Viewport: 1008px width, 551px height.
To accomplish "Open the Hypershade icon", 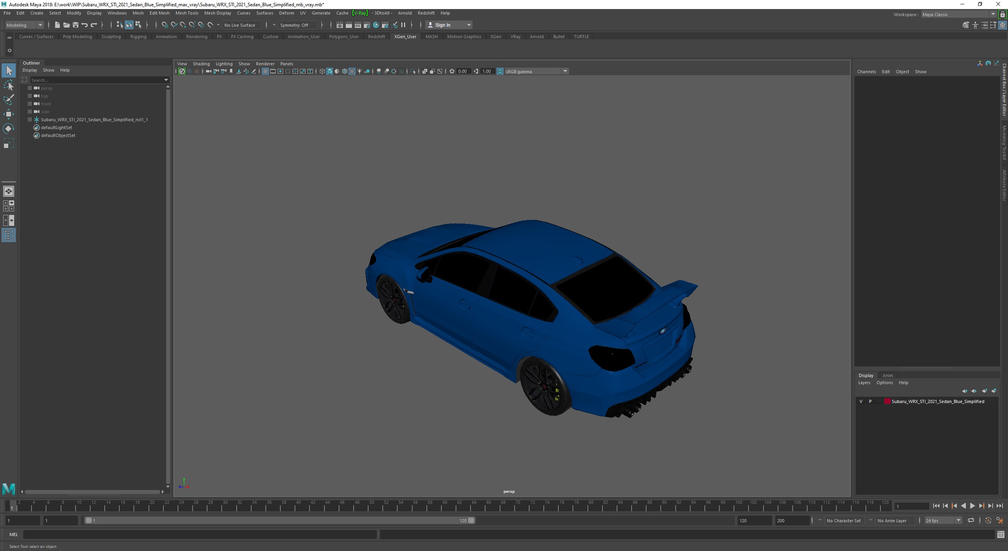I will click(x=376, y=25).
